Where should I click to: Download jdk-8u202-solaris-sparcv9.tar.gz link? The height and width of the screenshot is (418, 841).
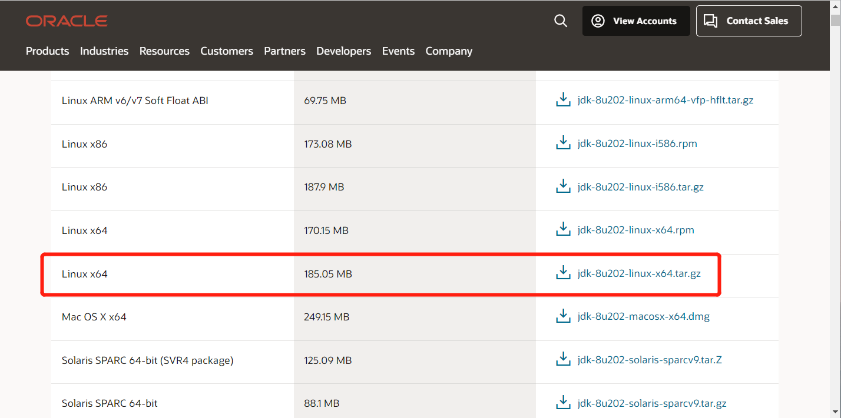coord(652,403)
